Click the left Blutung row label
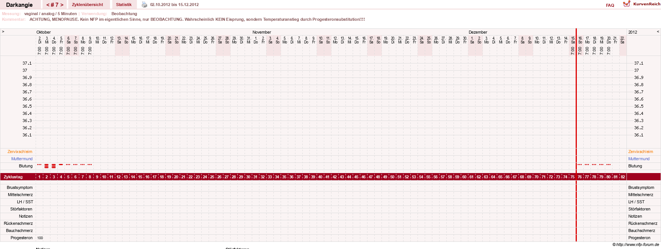 click(x=26, y=166)
